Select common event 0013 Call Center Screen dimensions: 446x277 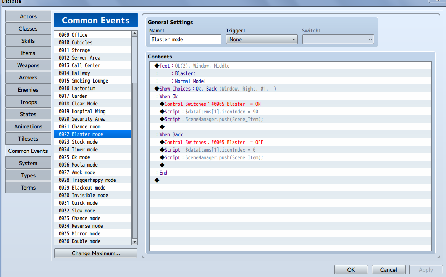(93, 65)
